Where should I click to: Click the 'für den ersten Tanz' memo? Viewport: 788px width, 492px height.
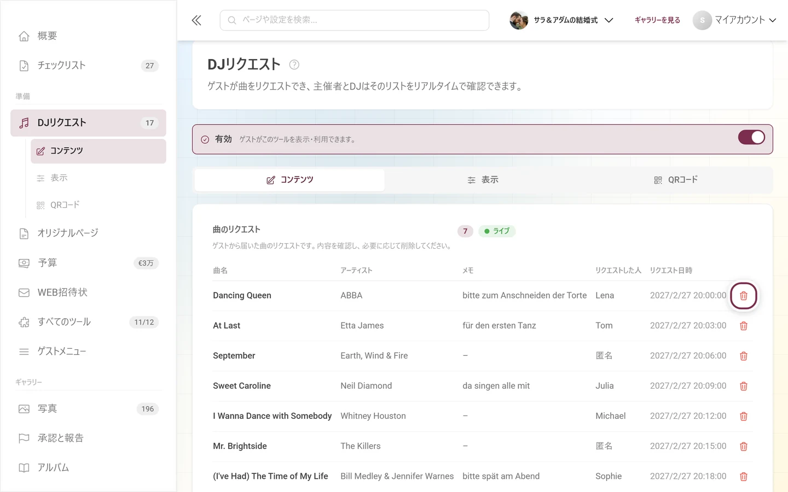coord(499,326)
